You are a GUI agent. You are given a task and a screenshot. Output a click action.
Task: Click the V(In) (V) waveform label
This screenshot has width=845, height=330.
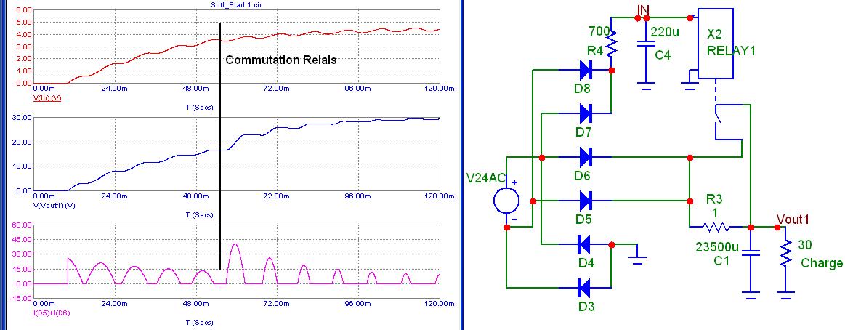[x=49, y=99]
